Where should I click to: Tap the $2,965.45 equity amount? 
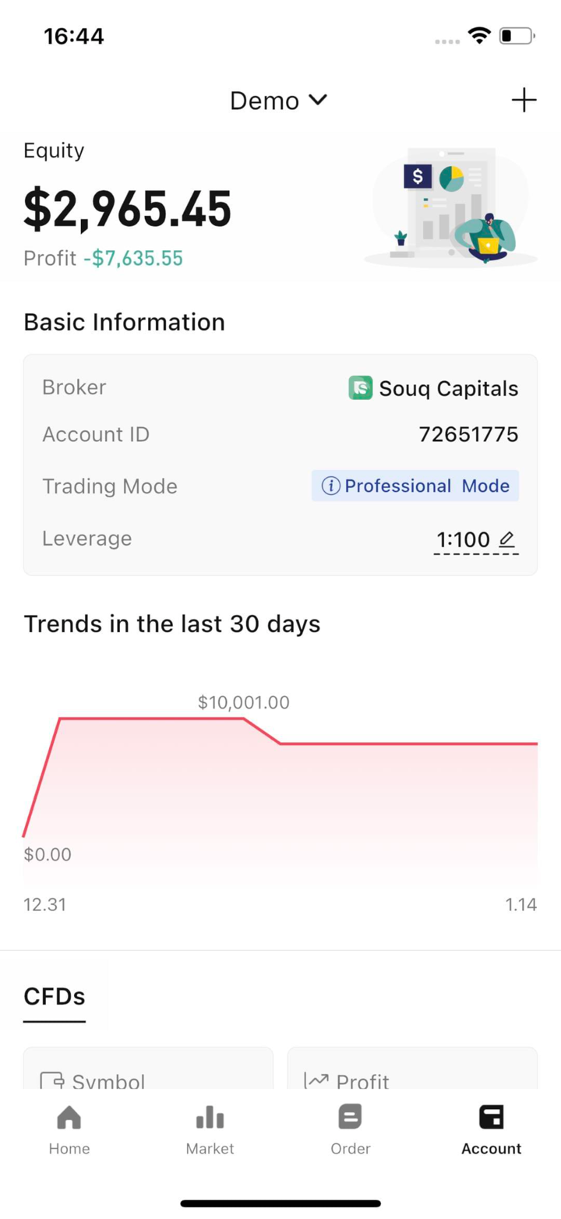128,209
